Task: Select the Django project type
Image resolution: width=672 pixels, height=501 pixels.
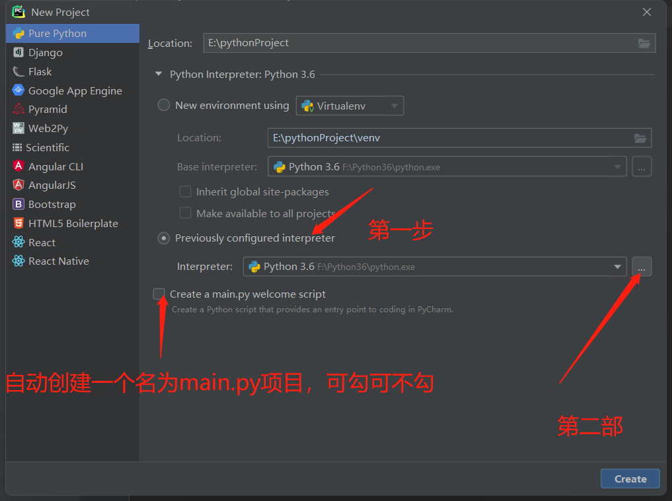Action: 73,53
